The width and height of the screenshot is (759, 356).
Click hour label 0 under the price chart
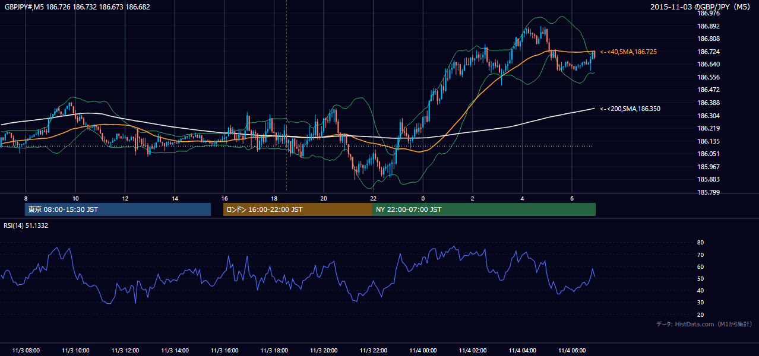[x=423, y=198]
